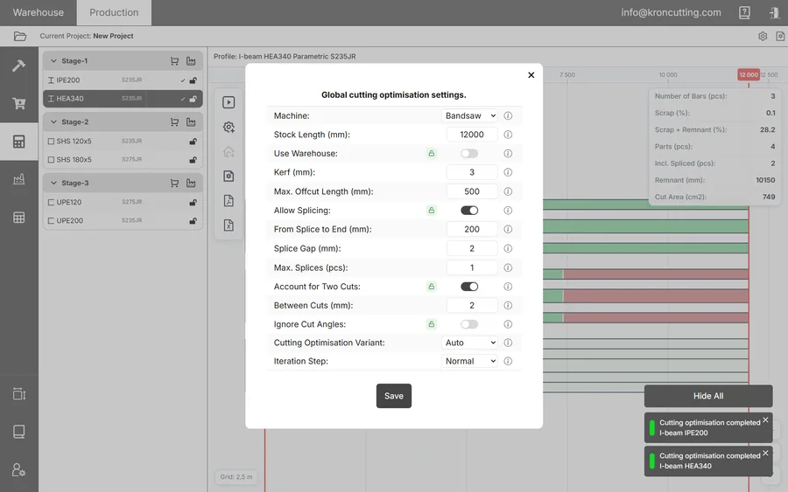Open the settings gear in project bar
This screenshot has width=788, height=492.
point(763,36)
